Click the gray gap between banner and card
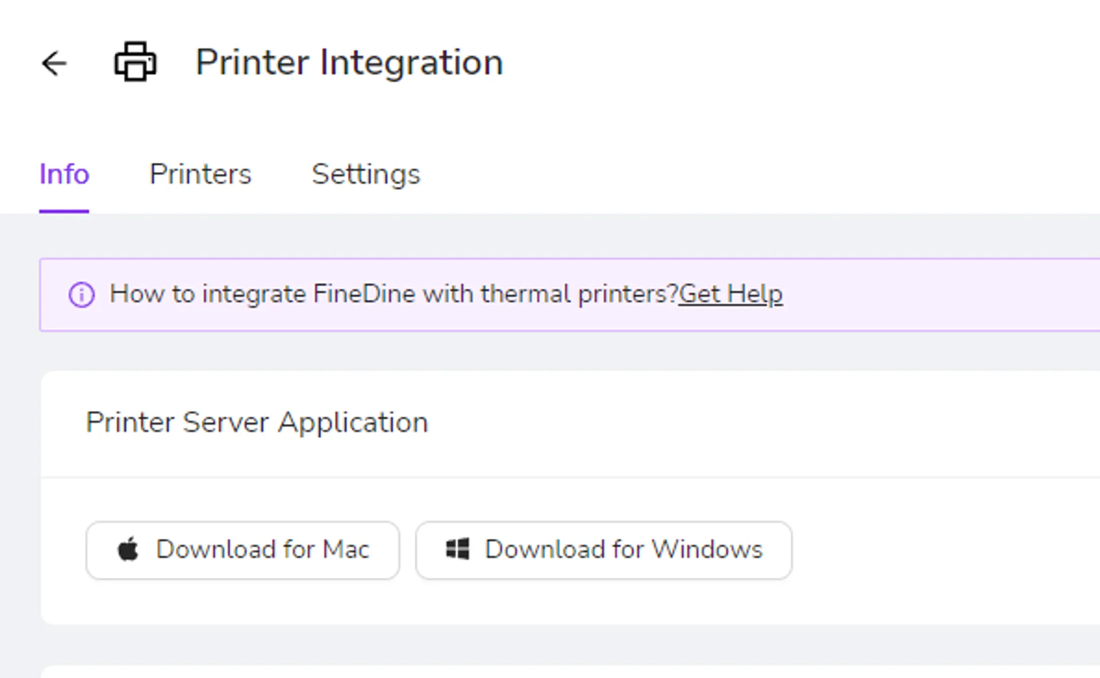 (571, 351)
